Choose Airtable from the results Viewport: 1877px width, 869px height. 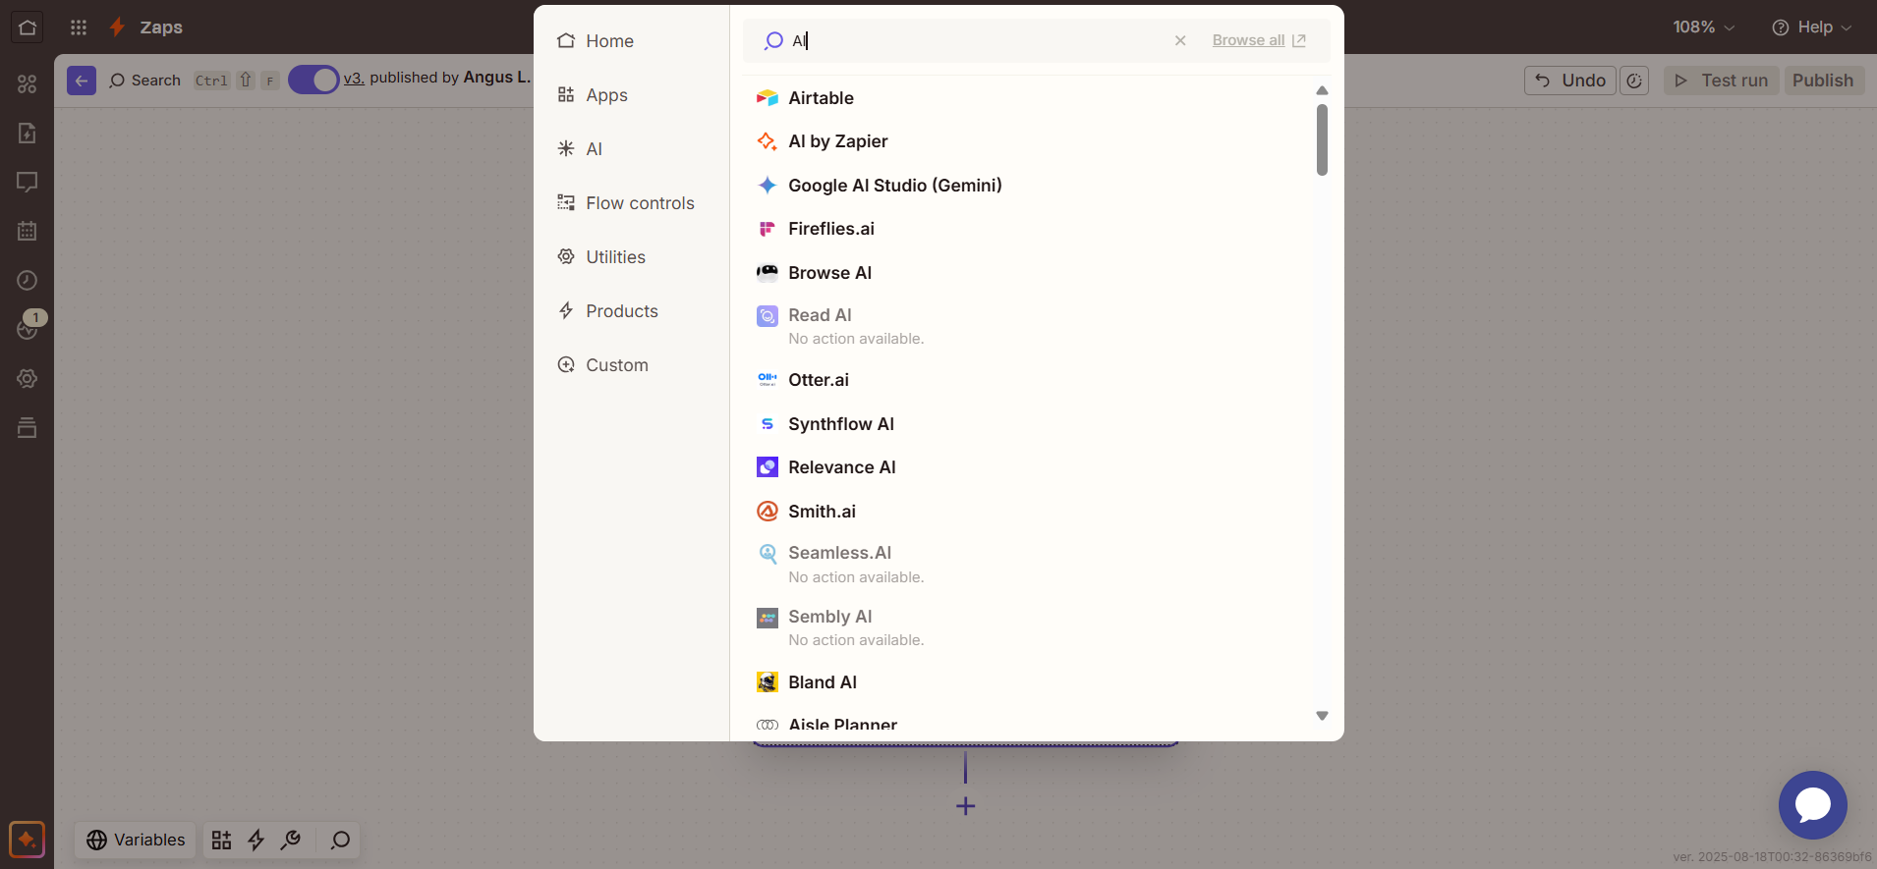1027,98
